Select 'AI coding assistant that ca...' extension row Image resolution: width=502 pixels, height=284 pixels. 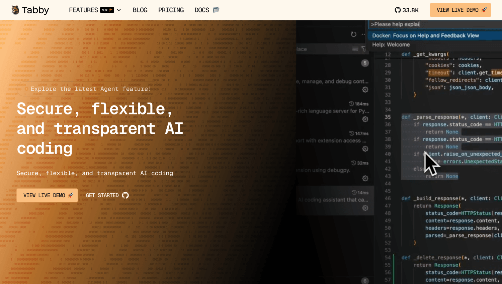point(335,200)
